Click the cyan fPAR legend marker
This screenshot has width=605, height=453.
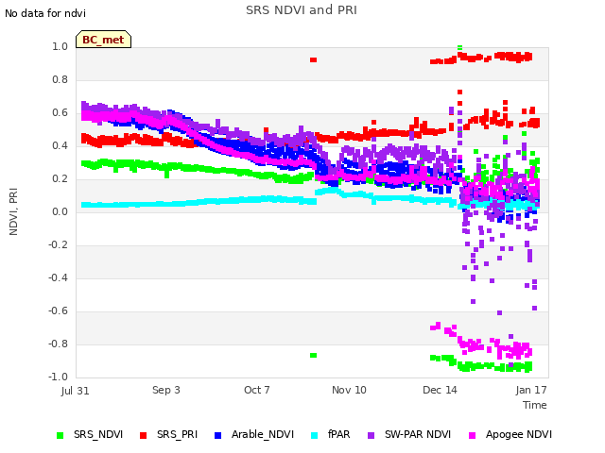click(x=315, y=436)
